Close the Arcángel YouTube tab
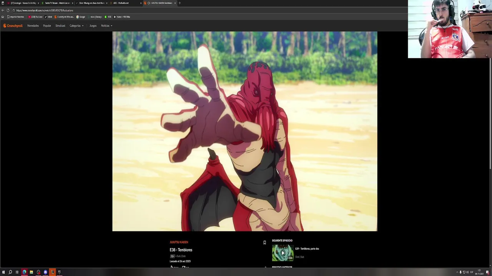Image resolution: width=492 pixels, height=276 pixels. [38, 3]
